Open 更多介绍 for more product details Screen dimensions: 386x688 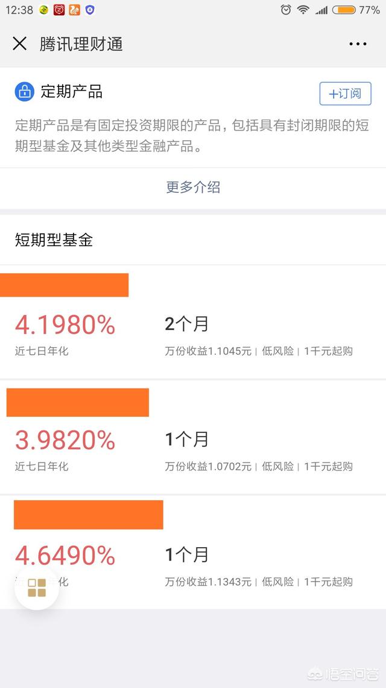coord(192,188)
